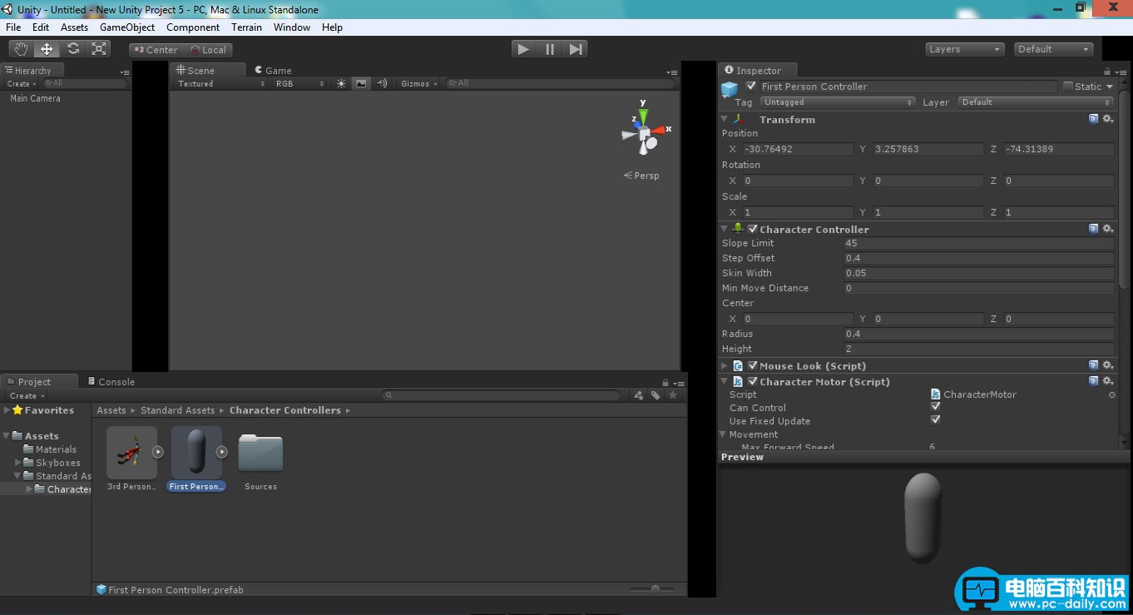The width and height of the screenshot is (1133, 615).
Task: Open RGB render mode dropdown
Action: pyautogui.click(x=300, y=83)
